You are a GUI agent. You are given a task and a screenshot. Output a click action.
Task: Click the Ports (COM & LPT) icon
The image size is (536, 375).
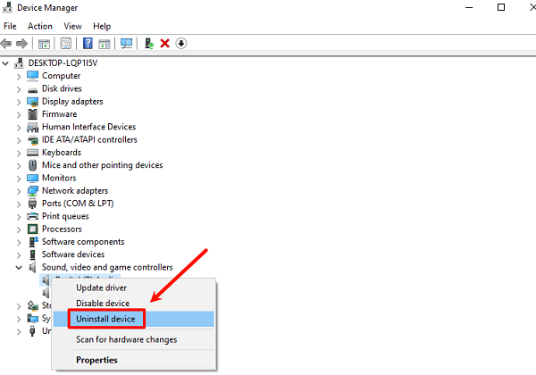pos(32,204)
